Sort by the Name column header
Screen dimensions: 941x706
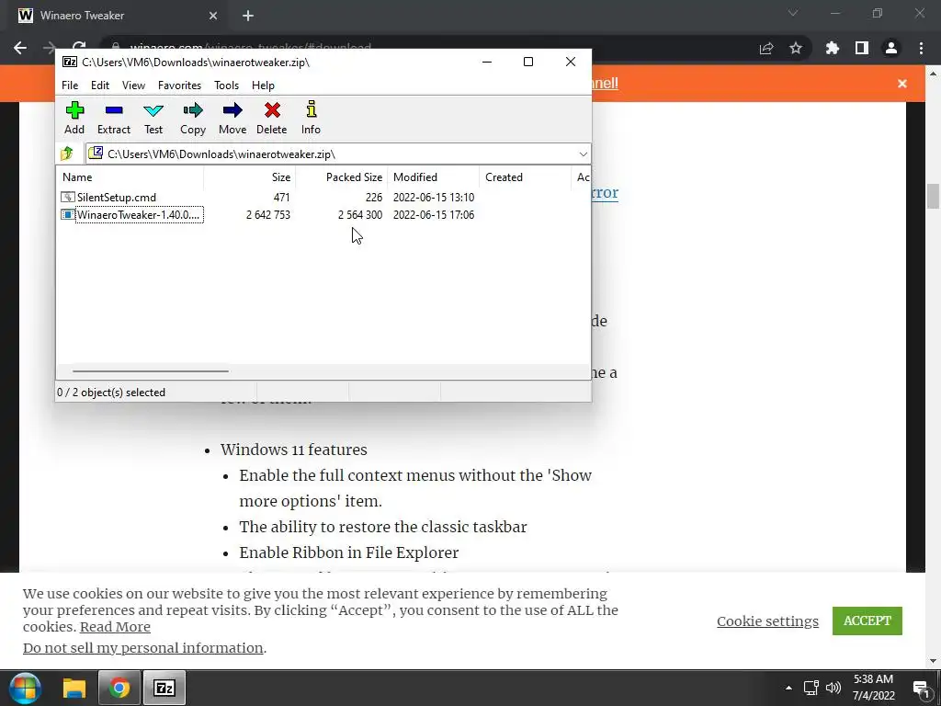(x=130, y=177)
